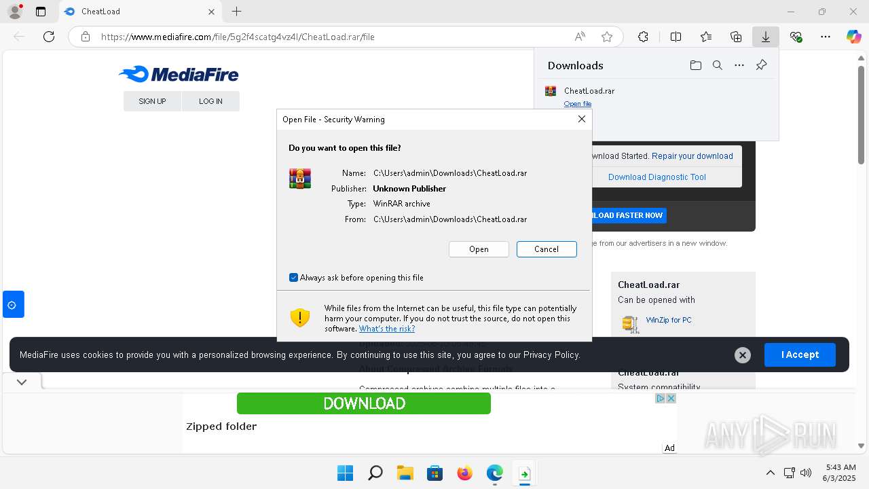
Task: Open Microsoft Store from taskbar
Action: [434, 473]
